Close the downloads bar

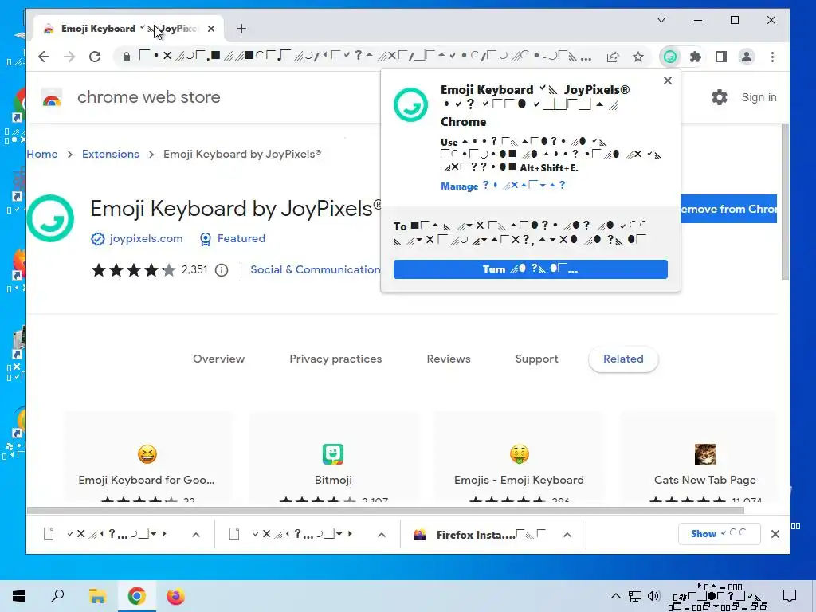coord(775,534)
